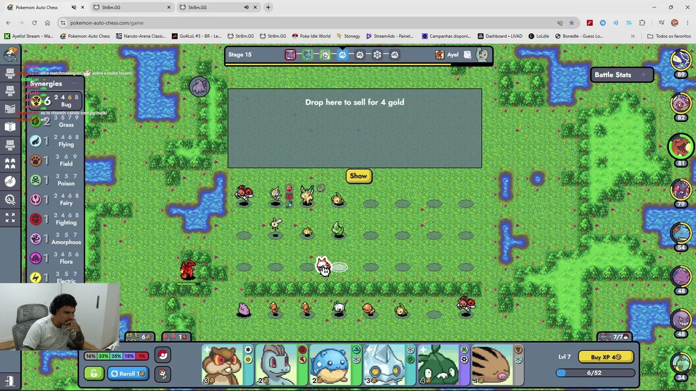Click the shop rarity odds percentage bar
This screenshot has width=696, height=391.
click(116, 356)
